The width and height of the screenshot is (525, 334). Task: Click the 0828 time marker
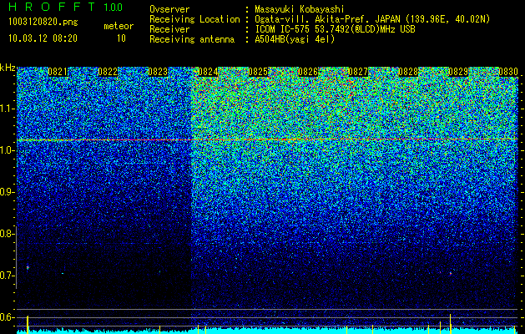[408, 72]
